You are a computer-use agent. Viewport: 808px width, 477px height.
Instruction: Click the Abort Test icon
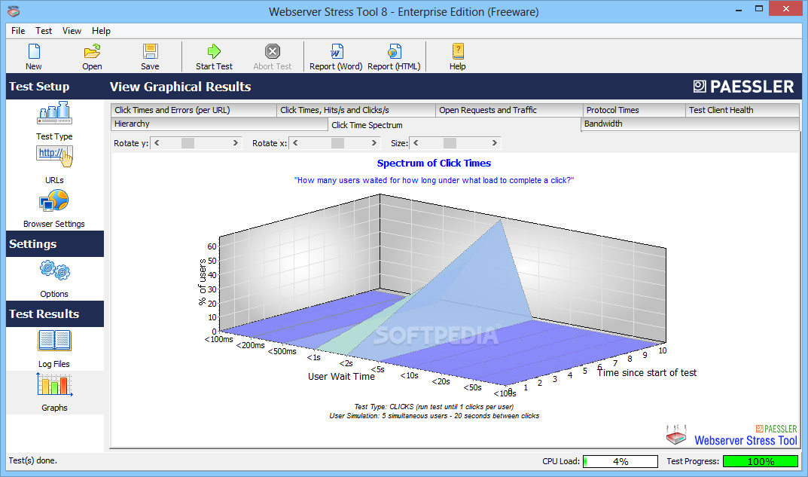click(273, 51)
